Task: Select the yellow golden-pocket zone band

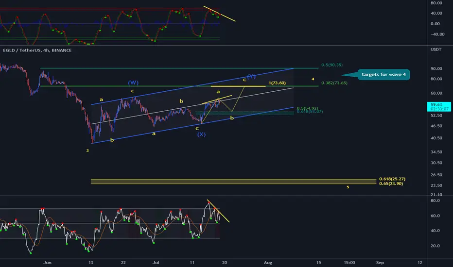Action: (x=233, y=181)
